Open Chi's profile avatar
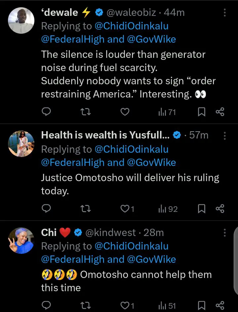The width and height of the screenshot is (238, 312). [21, 241]
